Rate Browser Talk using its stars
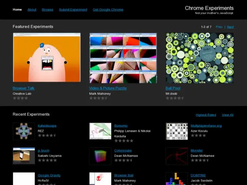Image resolution: width=247 pixels, height=185 pixels. click(x=20, y=98)
